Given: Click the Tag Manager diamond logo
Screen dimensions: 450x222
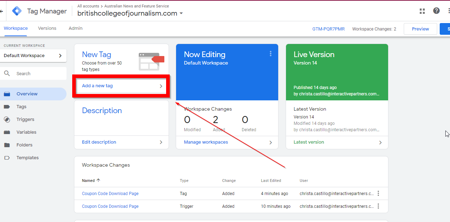Looking at the screenshot, I should click(16, 11).
